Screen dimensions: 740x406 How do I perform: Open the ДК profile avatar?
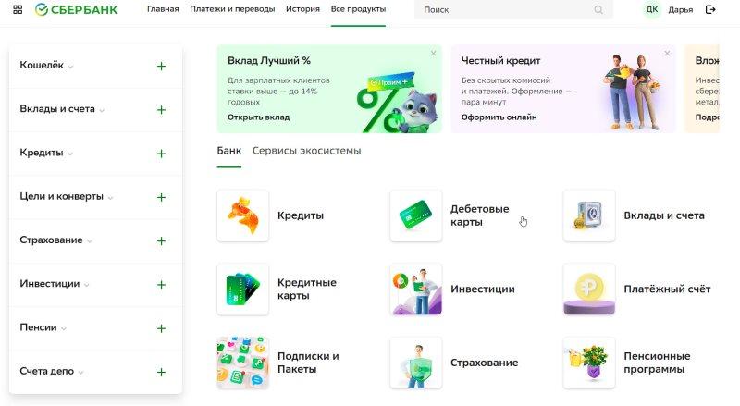(x=652, y=9)
